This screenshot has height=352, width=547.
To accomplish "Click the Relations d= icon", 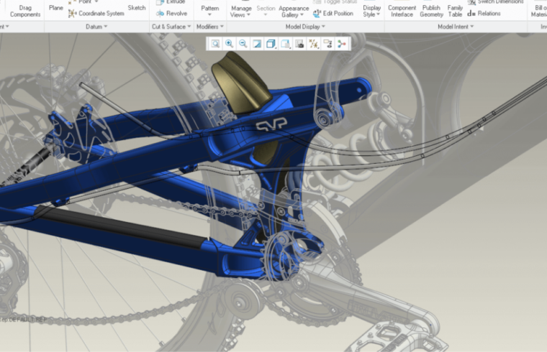I will [471, 14].
